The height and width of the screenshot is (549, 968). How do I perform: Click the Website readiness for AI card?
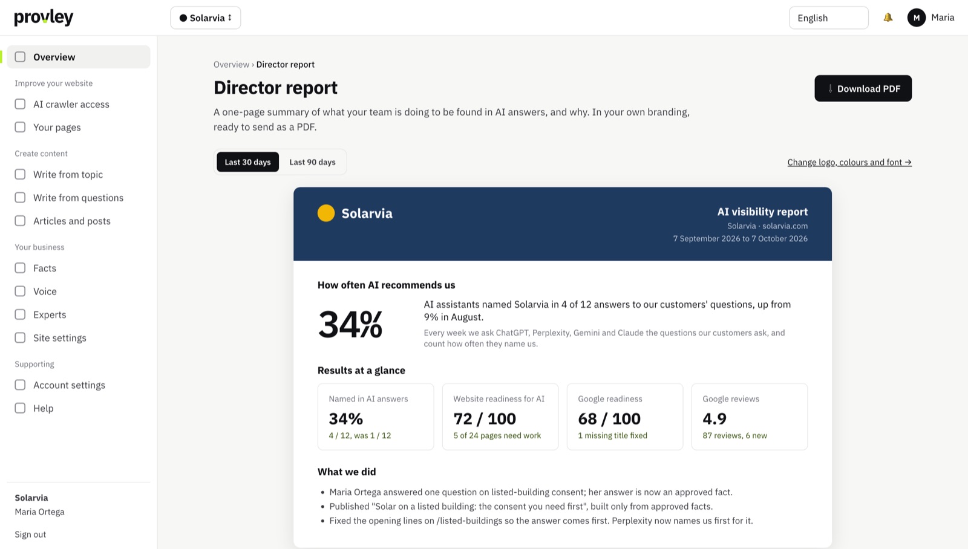500,417
